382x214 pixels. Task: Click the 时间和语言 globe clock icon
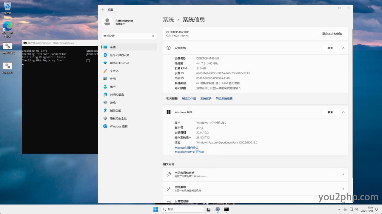105,95
